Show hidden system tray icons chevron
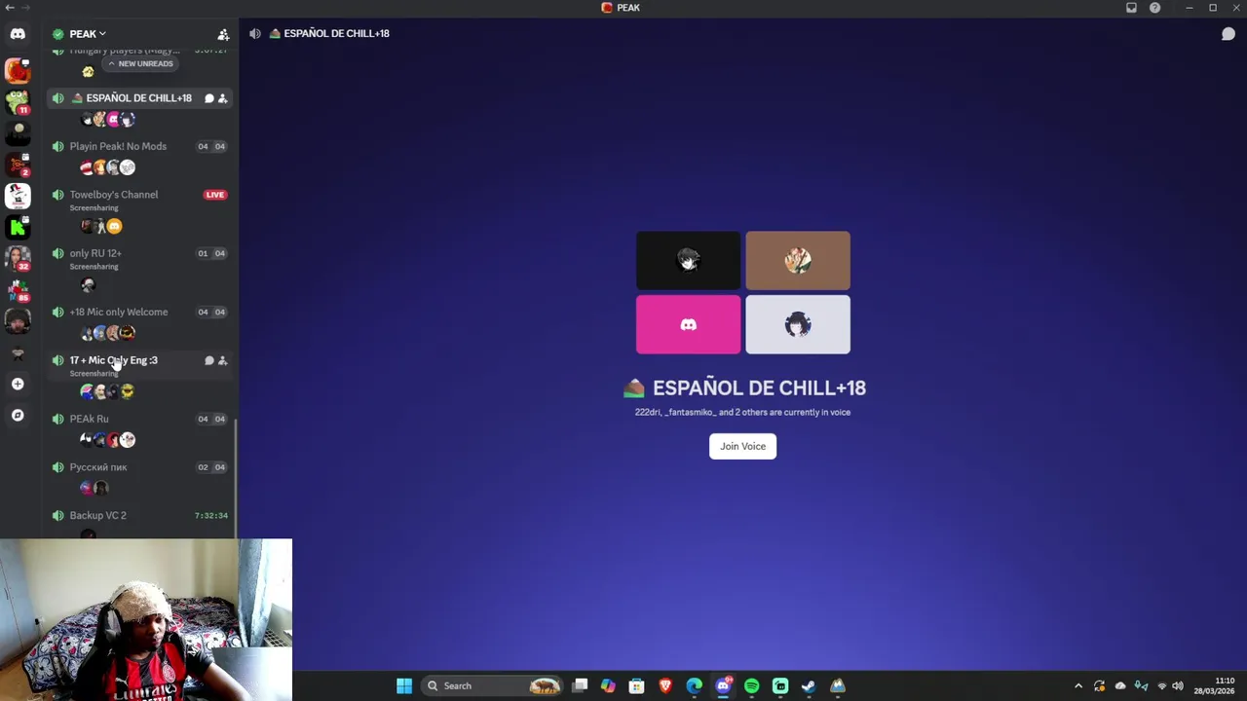 1077,685
